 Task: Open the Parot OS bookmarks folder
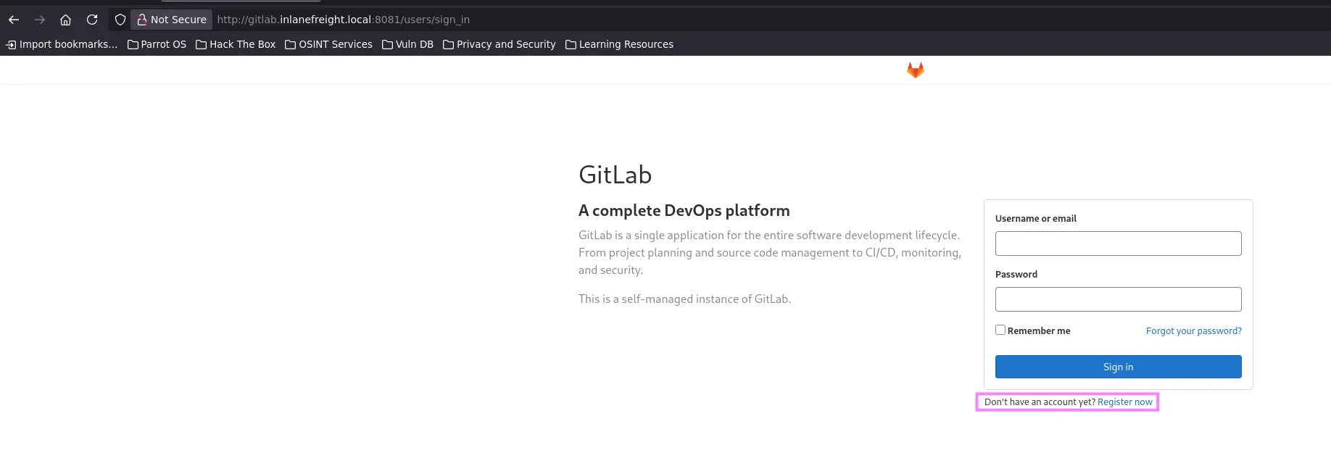(157, 44)
